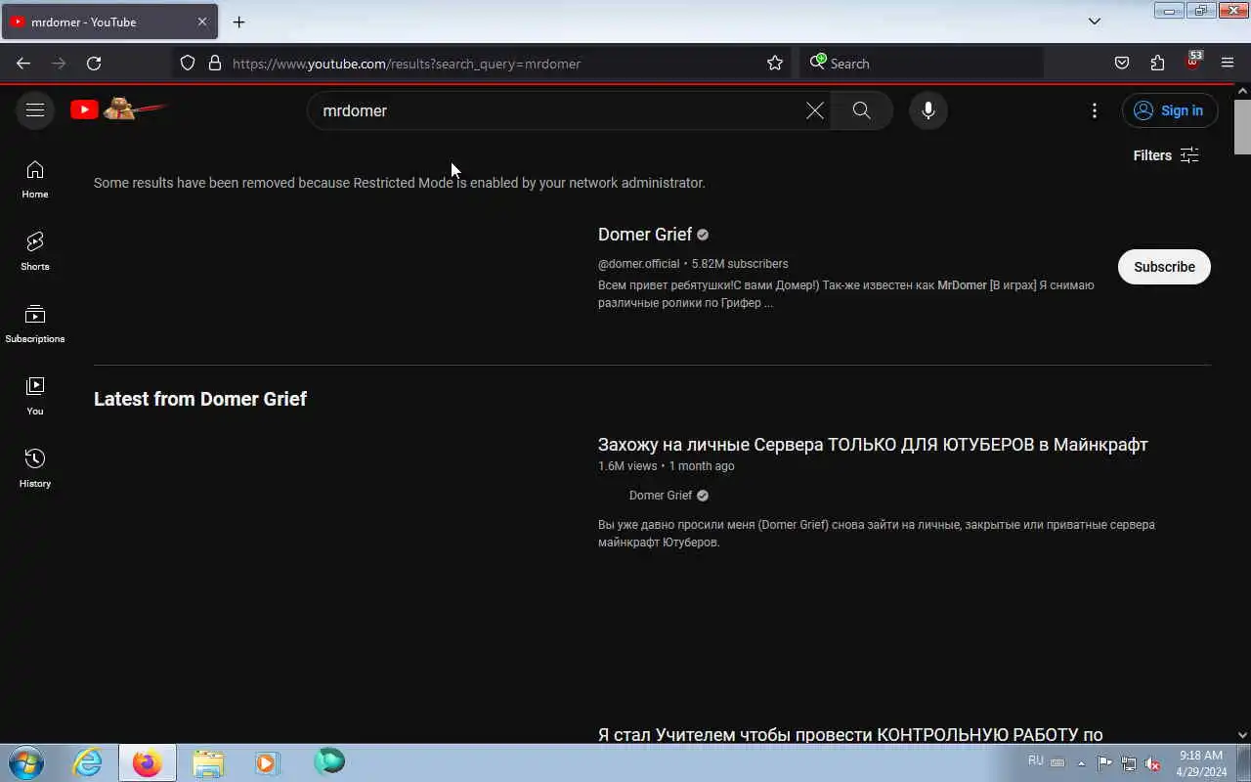The image size is (1251, 782).
Task: Click RU language indicator
Action: click(1036, 760)
